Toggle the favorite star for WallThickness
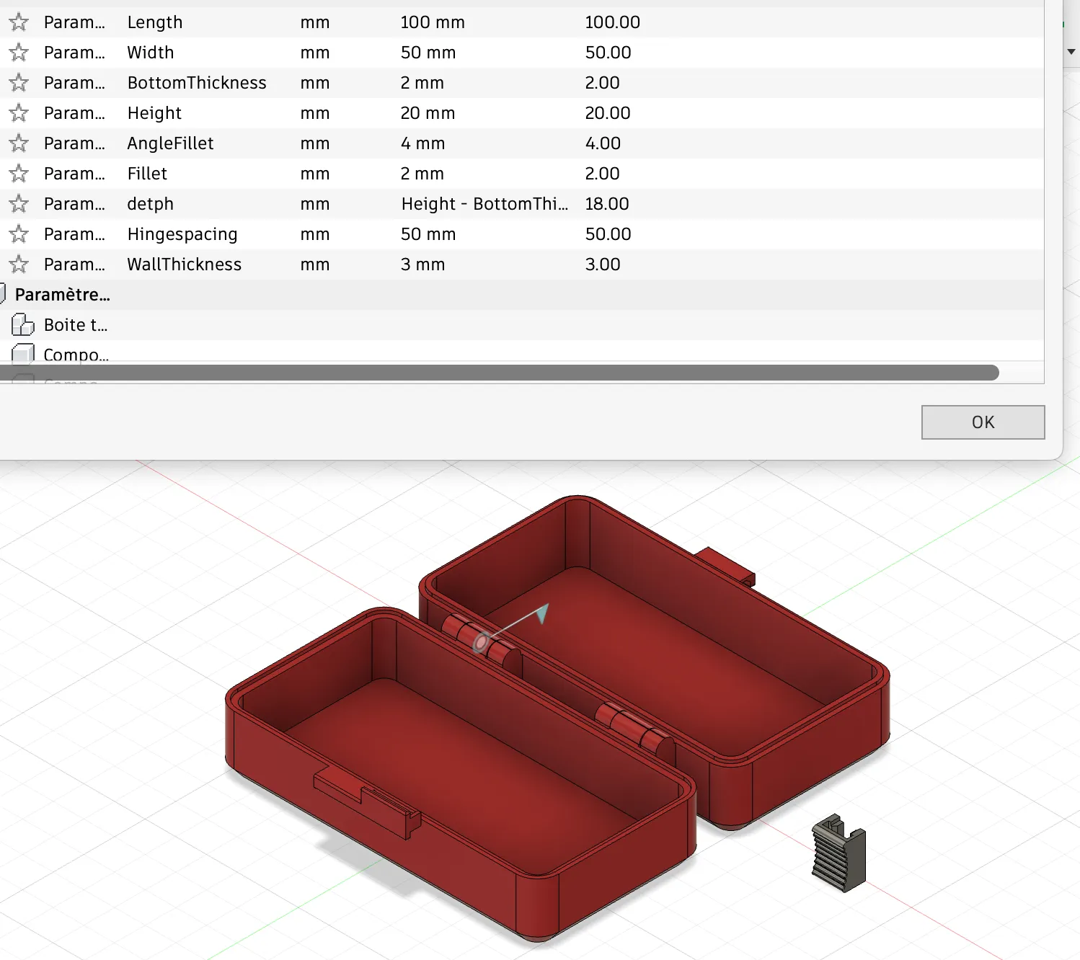The width and height of the screenshot is (1080, 960). point(19,264)
